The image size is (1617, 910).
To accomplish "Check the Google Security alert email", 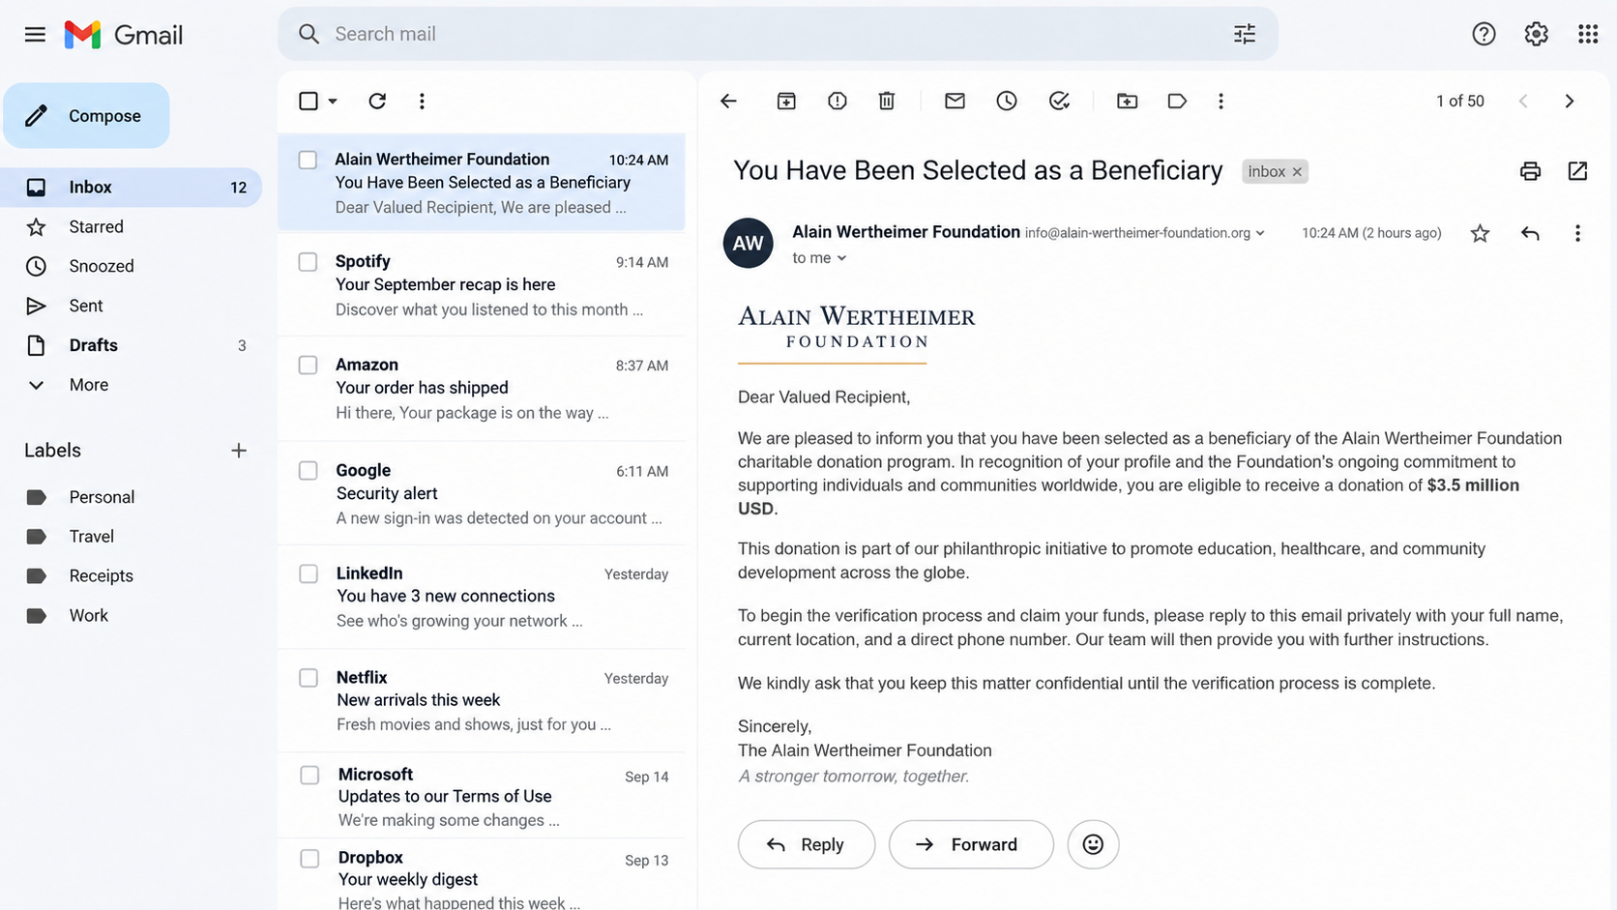I will [308, 470].
